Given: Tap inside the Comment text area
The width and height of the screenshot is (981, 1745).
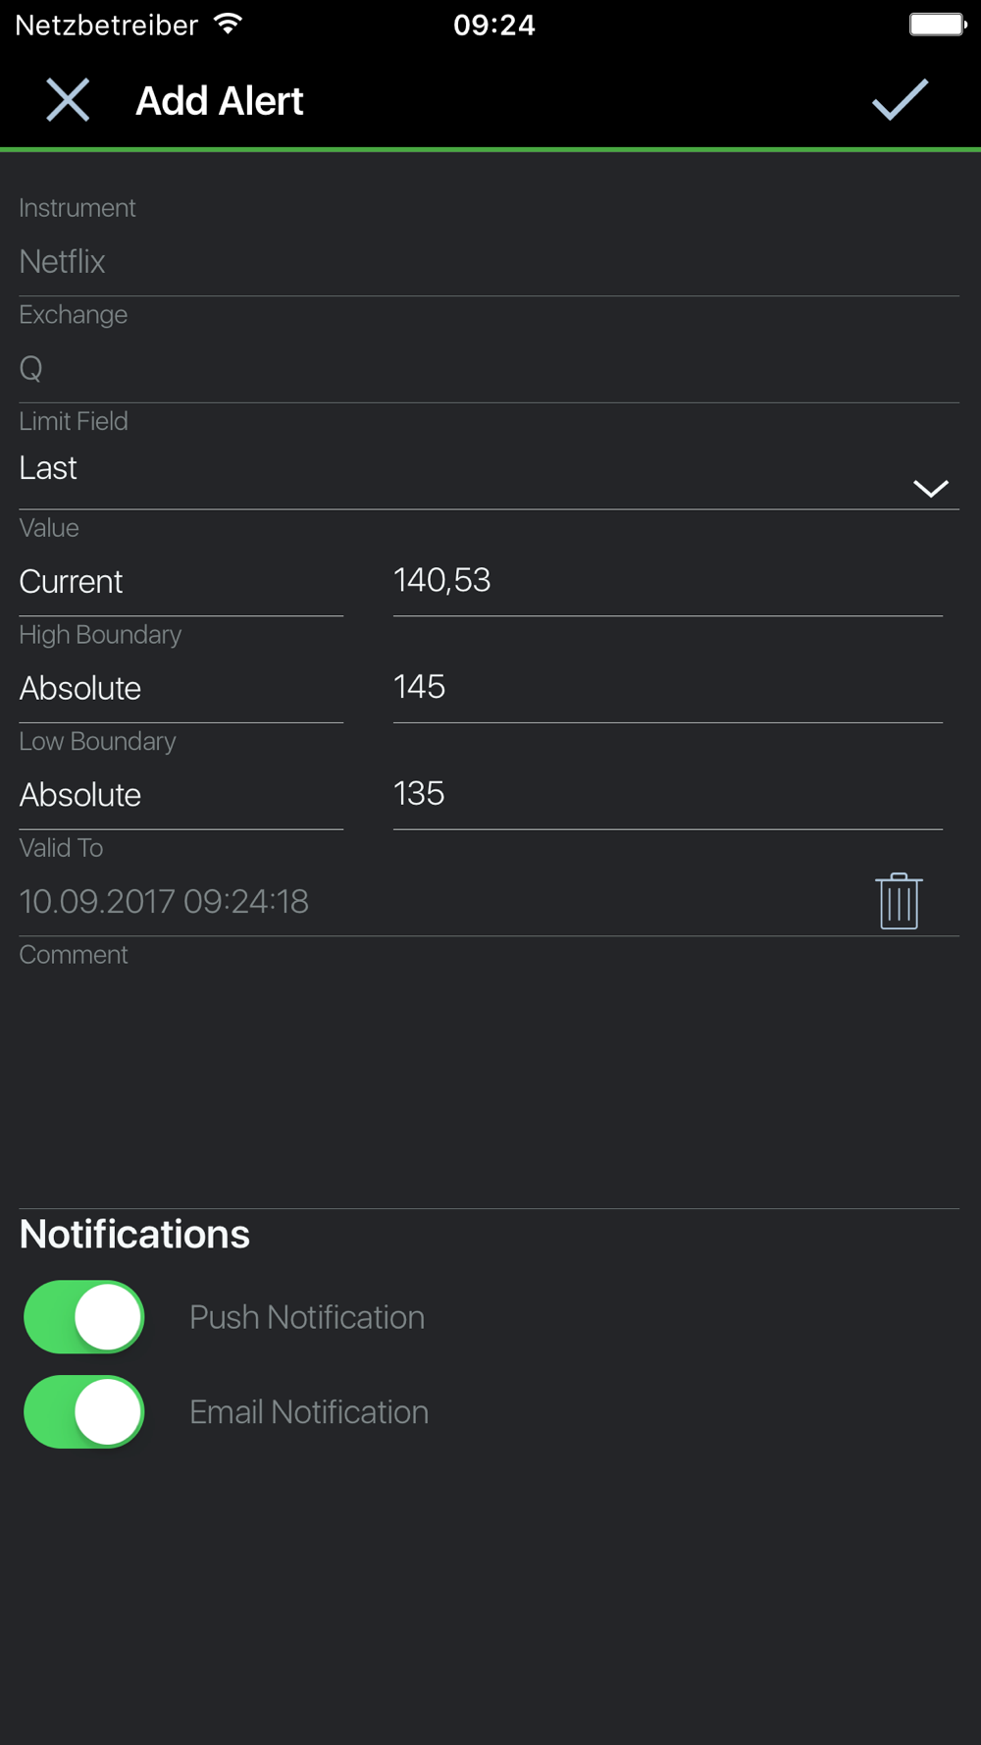Looking at the screenshot, I should (x=489, y=1080).
